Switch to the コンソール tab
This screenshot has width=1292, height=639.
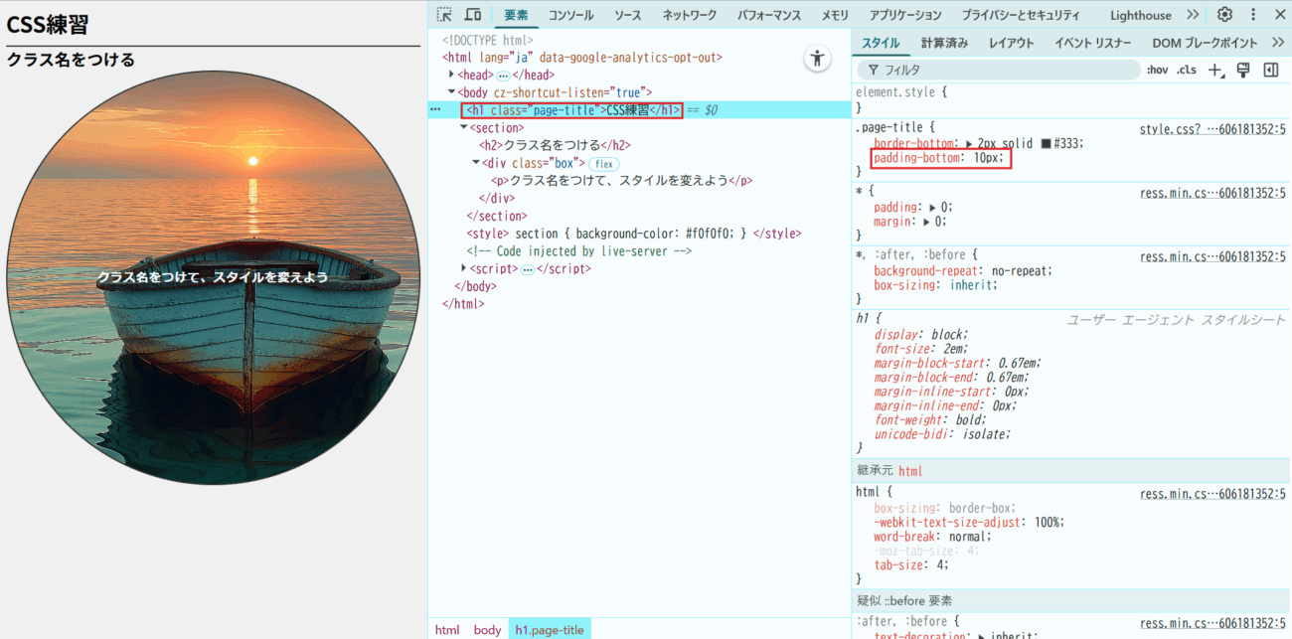coord(570,15)
